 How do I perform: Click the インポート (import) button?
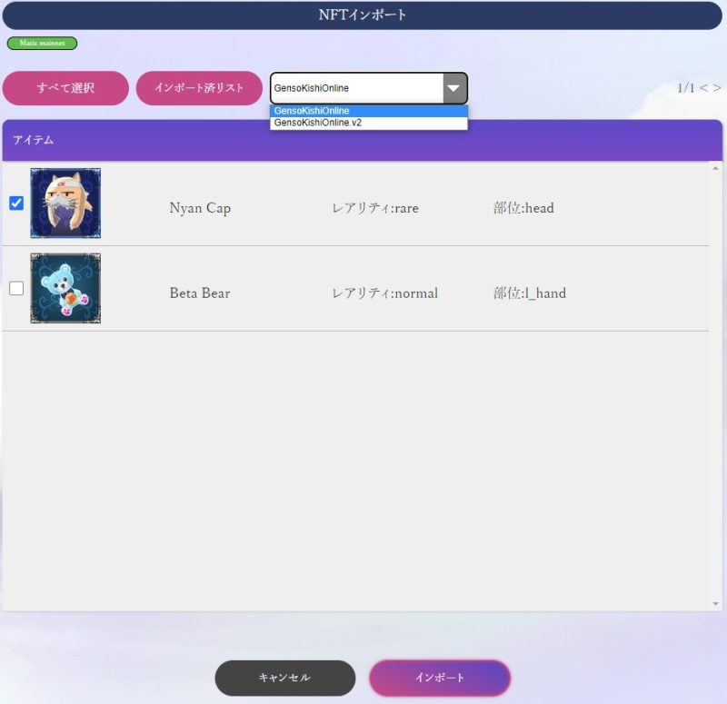tap(440, 678)
